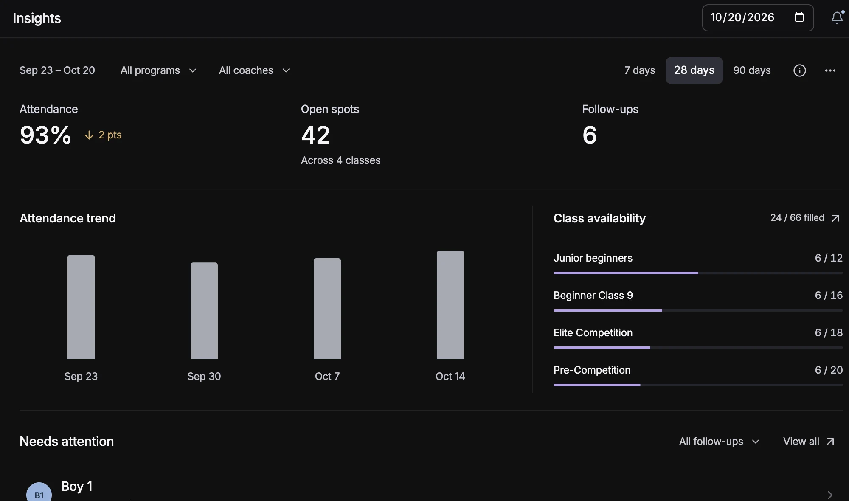Click the Sep 23 attendance bar
Image resolution: width=849 pixels, height=501 pixels.
point(81,307)
